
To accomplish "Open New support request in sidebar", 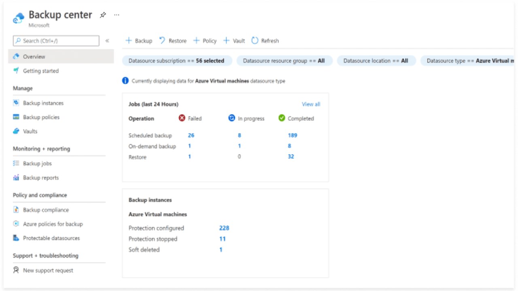I will point(48,270).
